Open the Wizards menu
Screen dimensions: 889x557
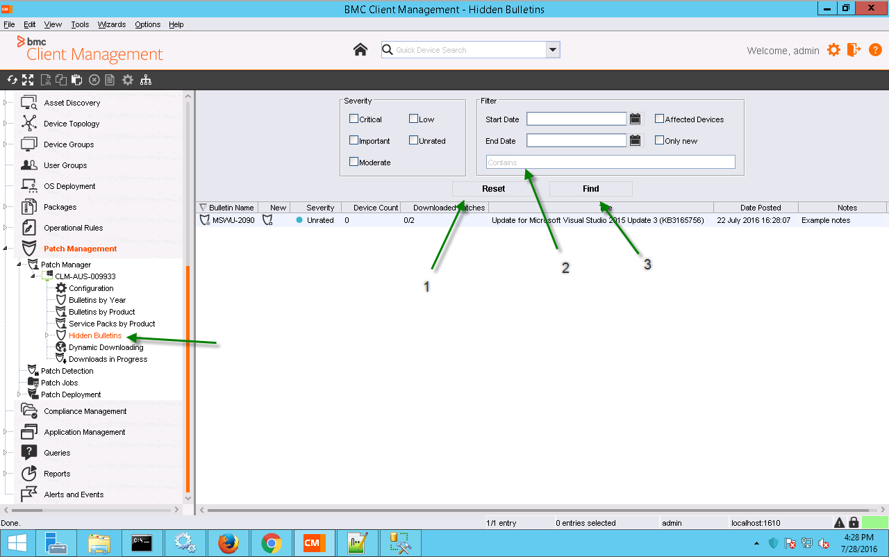111,24
